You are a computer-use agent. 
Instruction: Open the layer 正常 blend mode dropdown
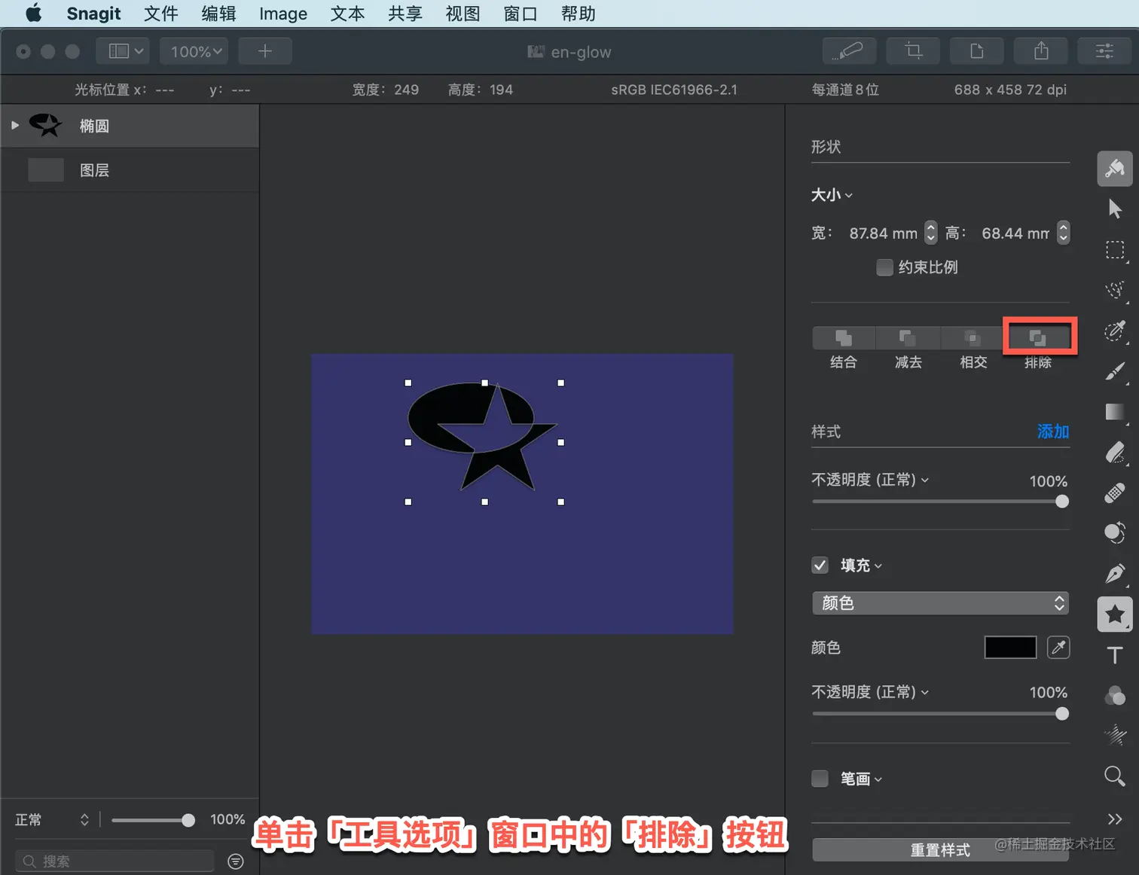[52, 820]
